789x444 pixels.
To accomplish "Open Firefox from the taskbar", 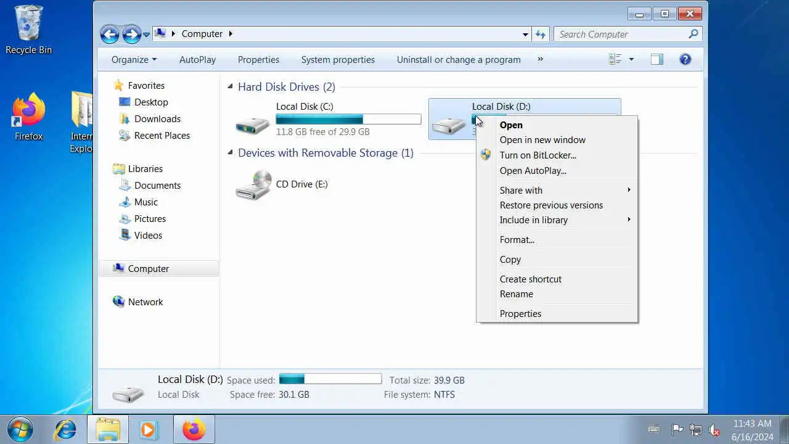I will tap(194, 430).
